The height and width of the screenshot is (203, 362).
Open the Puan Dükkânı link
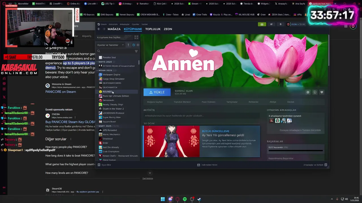tap(208, 102)
